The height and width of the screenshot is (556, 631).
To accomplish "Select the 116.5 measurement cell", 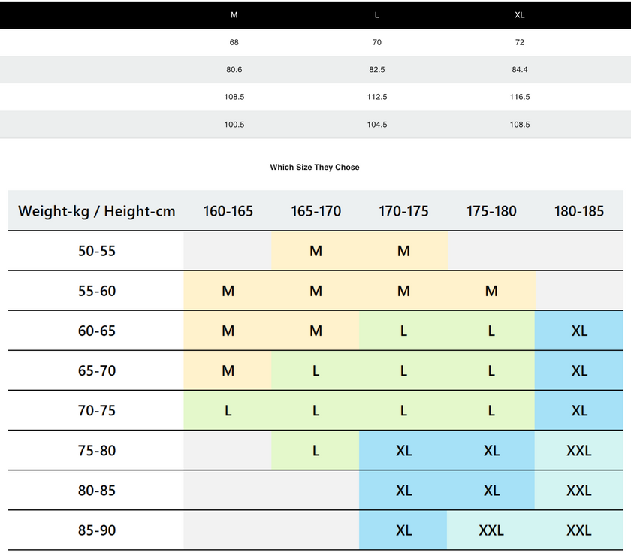I will (x=520, y=97).
